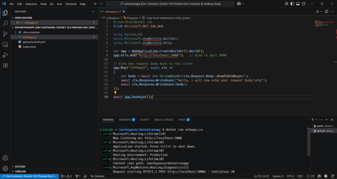This screenshot has height=179, width=337.
Task: Open the File menu
Action: point(12,4)
